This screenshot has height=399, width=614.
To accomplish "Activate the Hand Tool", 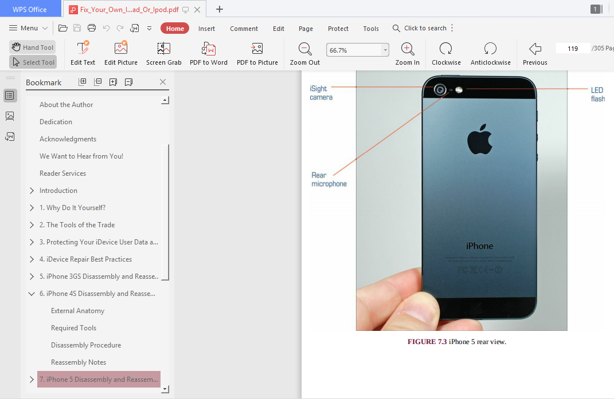I will click(33, 48).
